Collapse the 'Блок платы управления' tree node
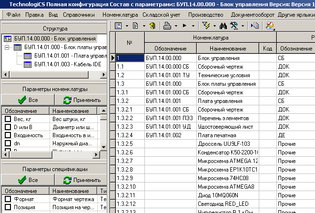Screen dimensions: 315x213 point(6,47)
